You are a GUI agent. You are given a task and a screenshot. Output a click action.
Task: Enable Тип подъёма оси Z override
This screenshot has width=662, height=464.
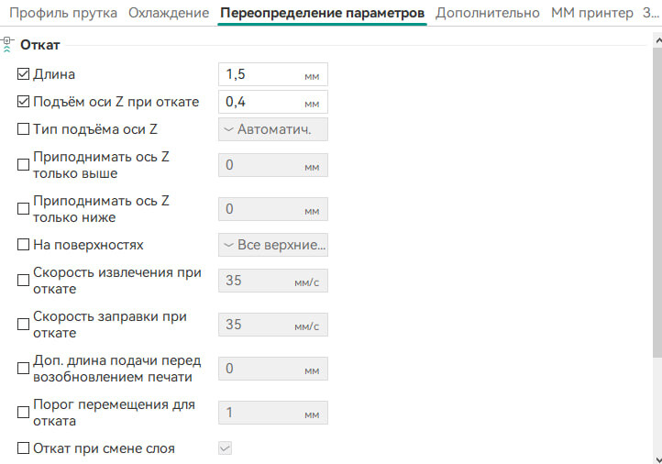(23, 128)
